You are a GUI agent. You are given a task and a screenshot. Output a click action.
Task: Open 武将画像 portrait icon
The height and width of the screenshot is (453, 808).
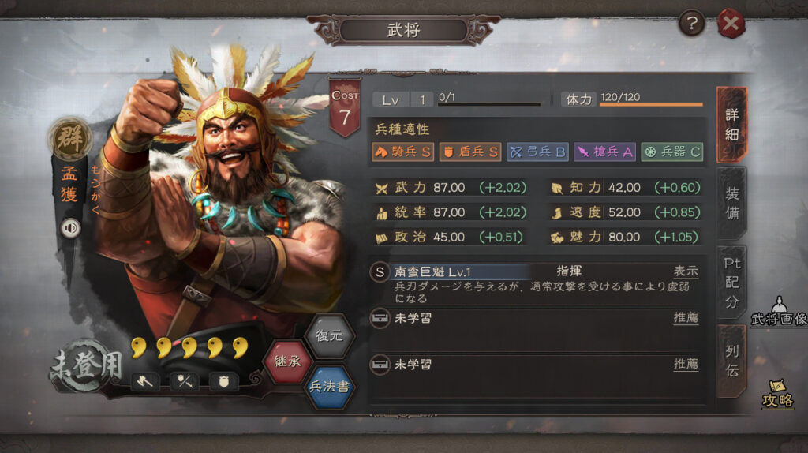[x=779, y=311]
